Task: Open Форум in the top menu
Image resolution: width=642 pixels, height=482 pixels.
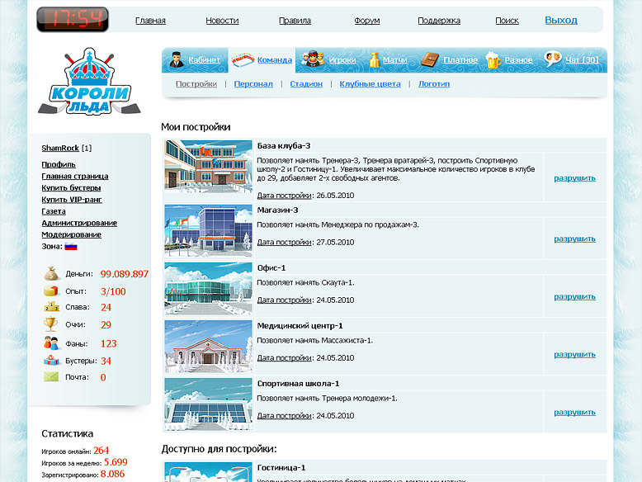Action: (367, 21)
